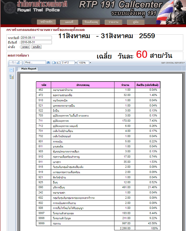Click the page icon right of the binoculars

[54, 63]
